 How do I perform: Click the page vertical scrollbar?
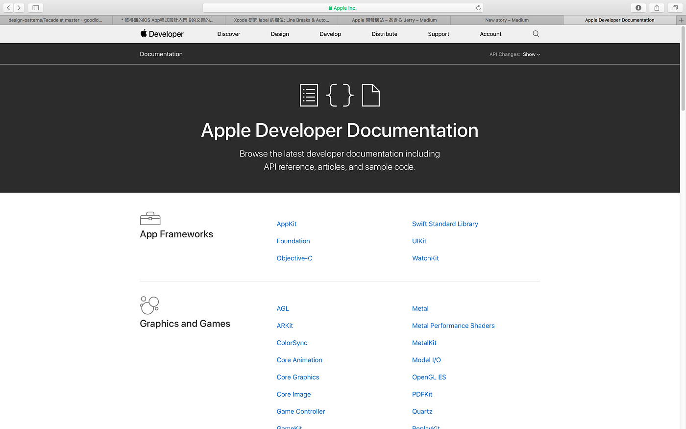[683, 69]
